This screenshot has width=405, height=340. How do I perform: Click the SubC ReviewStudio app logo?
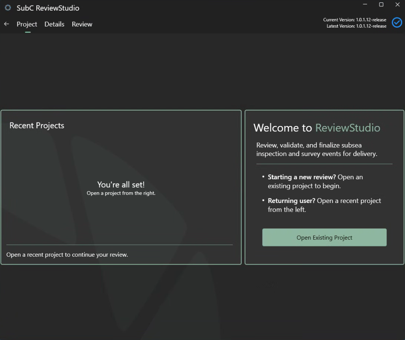8,8
